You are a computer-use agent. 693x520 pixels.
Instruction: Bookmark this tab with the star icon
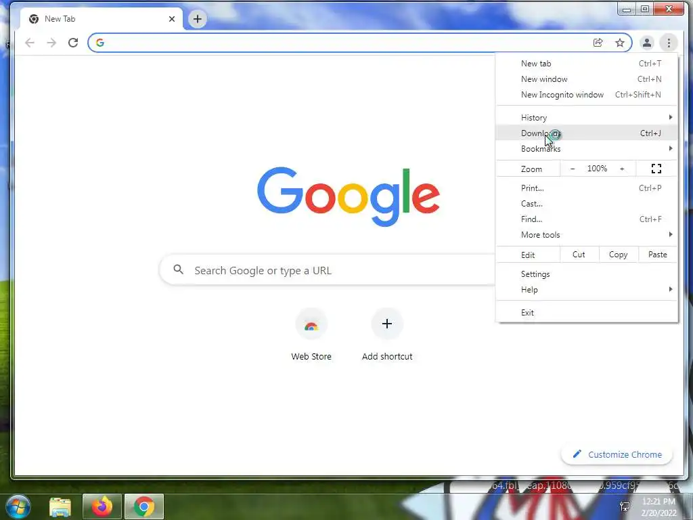pos(620,43)
